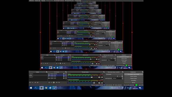
Task: Open the Правка menu
Action: [38, 1]
